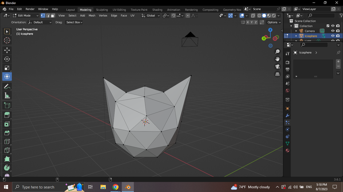Open Render Properties with the camera icon
Viewport: 343px width, 192px height.
[x=287, y=62]
